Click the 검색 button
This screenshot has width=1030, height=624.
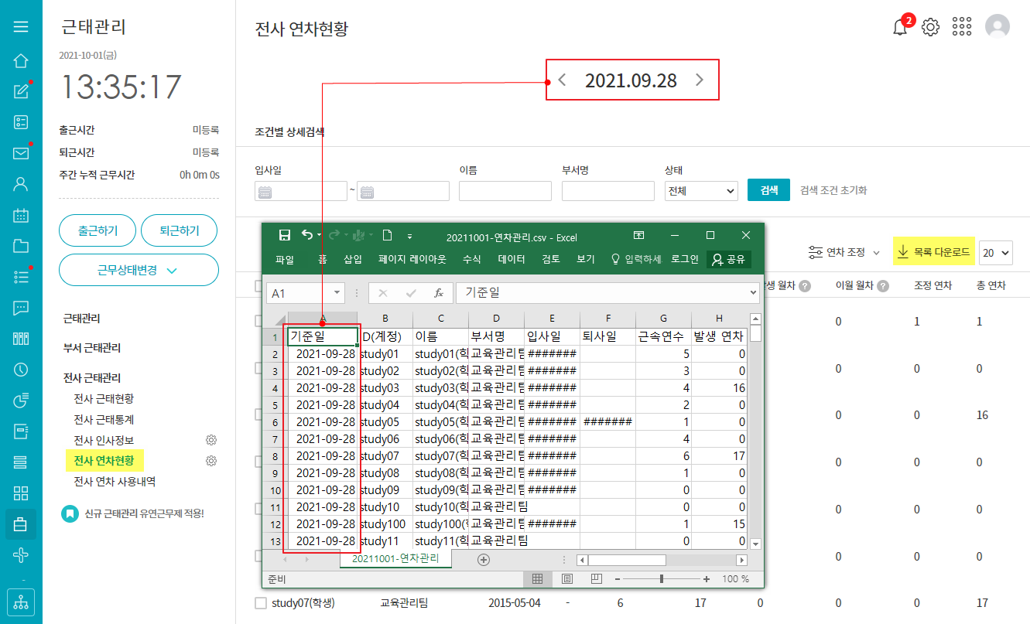[x=768, y=190]
